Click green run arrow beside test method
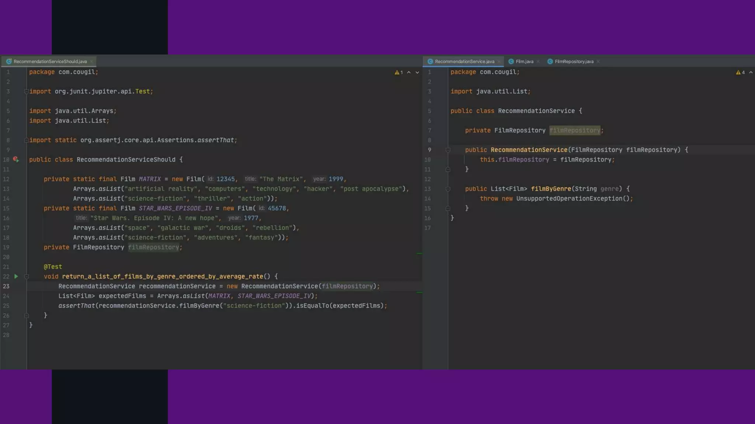The image size is (755, 424). [x=16, y=276]
